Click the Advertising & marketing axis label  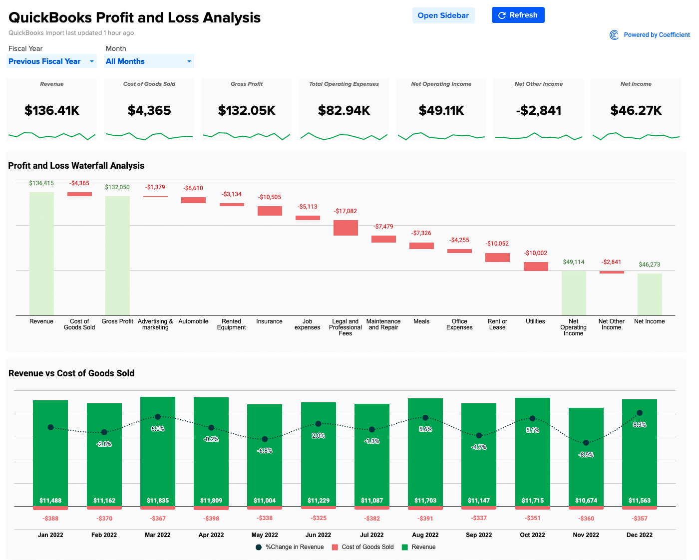(155, 324)
